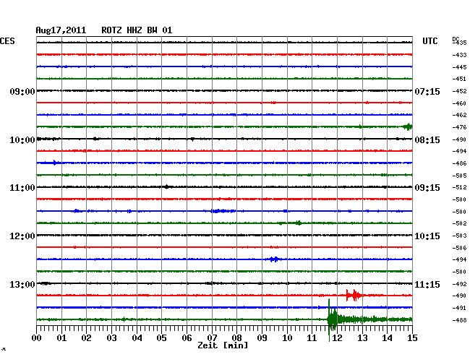Click the large green earthquake spike on bottom trace
This screenshot has height=357, width=470.
pyautogui.click(x=332, y=319)
